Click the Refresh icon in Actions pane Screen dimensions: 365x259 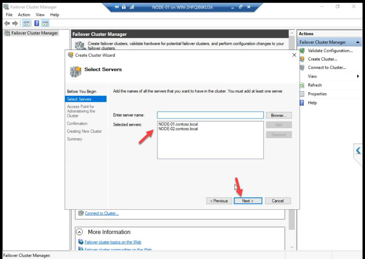click(302, 85)
